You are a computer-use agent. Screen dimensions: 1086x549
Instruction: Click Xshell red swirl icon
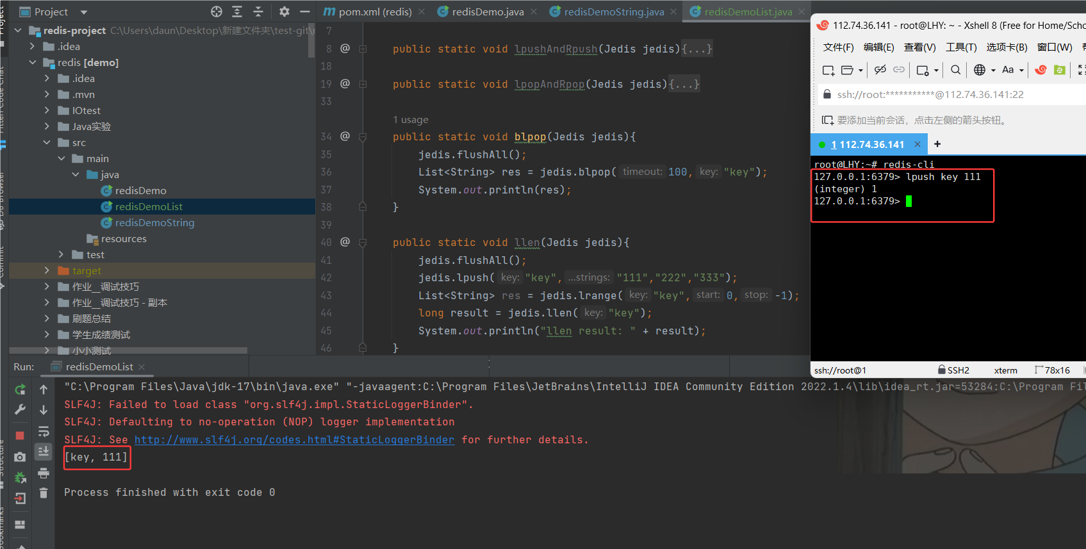click(1041, 70)
